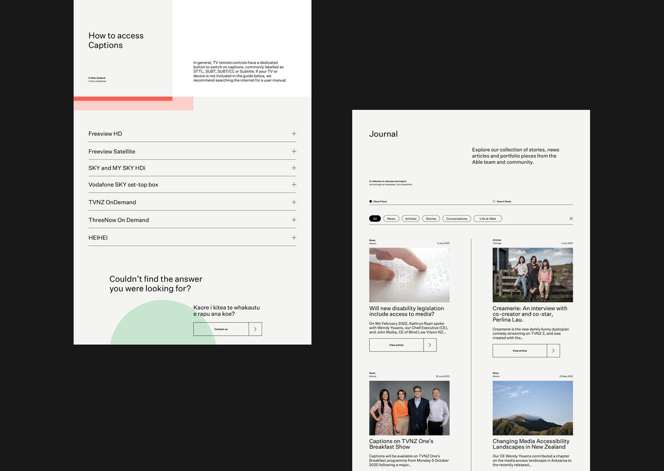
Task: Select the Life at Able filter pill
Action: click(488, 218)
